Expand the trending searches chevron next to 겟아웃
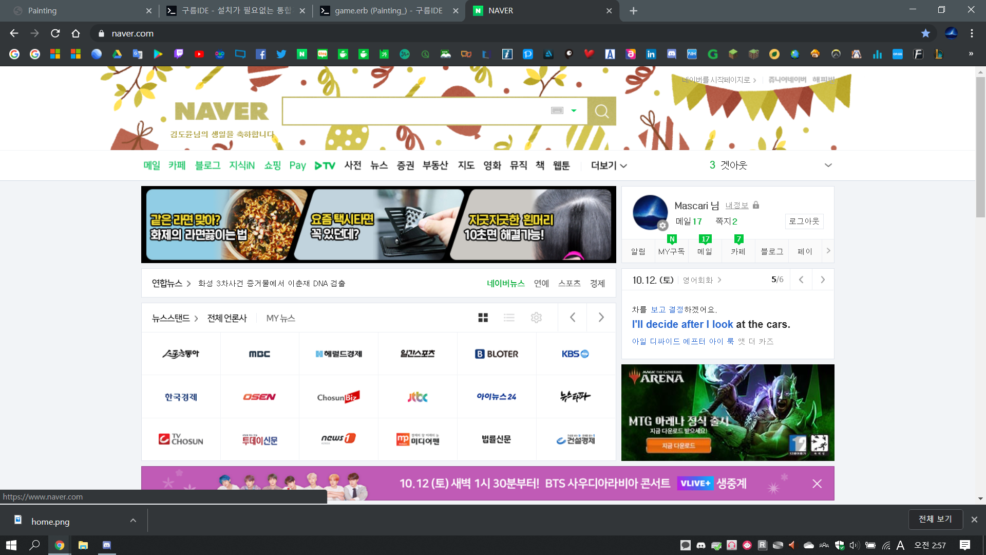 tap(828, 165)
